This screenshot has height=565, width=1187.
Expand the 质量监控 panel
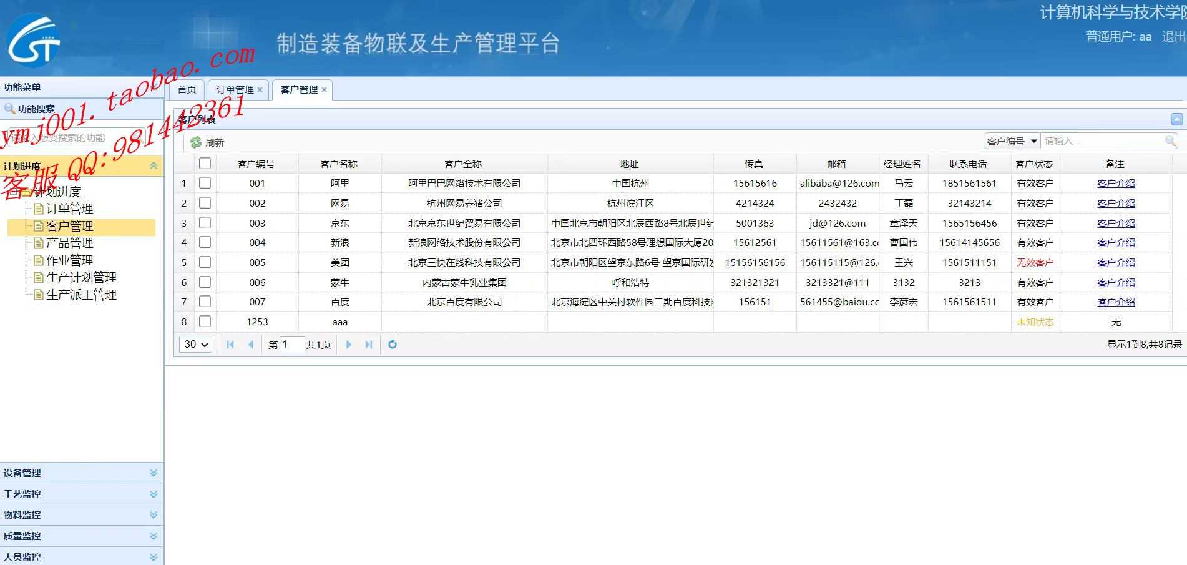tap(154, 536)
